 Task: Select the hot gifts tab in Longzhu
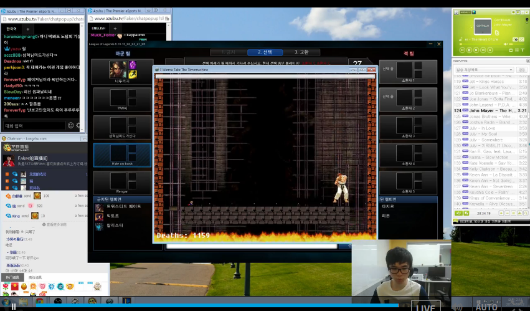pos(12,277)
